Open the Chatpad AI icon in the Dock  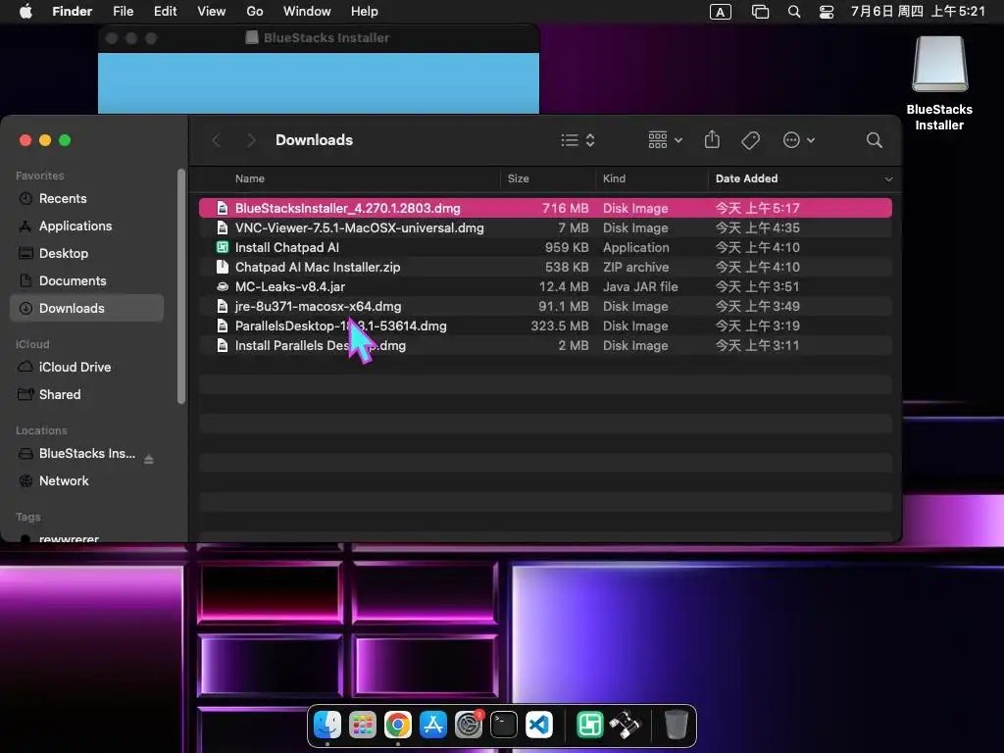click(589, 725)
